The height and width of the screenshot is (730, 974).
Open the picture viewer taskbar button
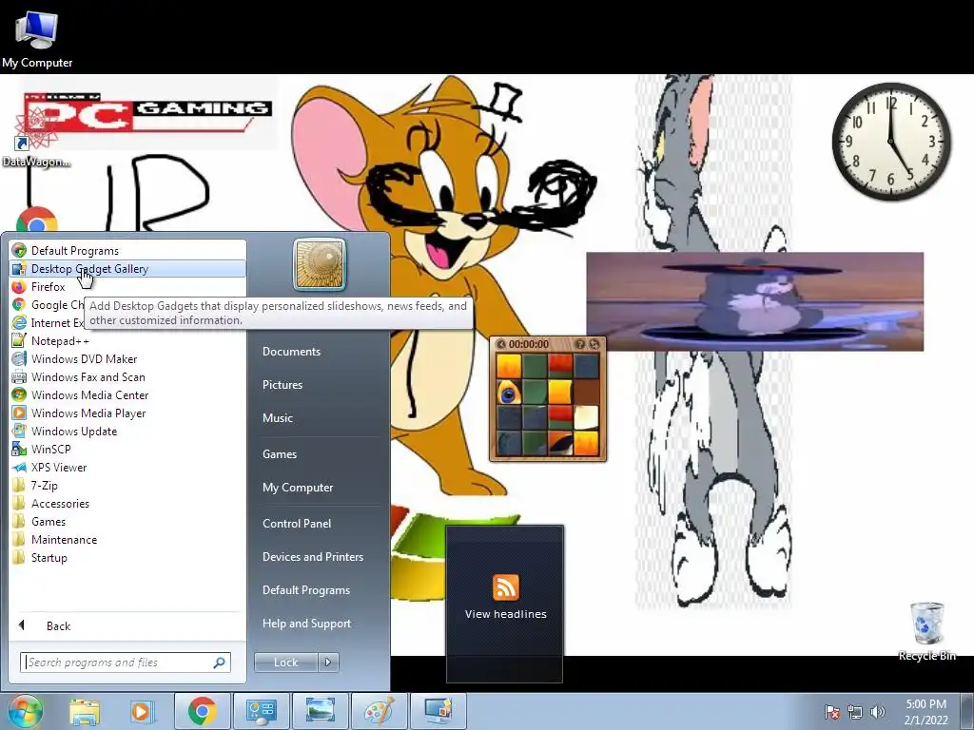click(x=320, y=711)
